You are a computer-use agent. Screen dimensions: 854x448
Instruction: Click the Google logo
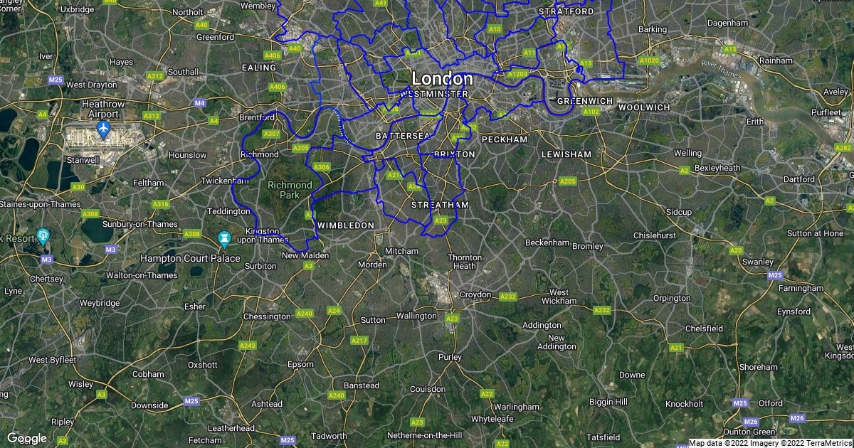point(27,438)
